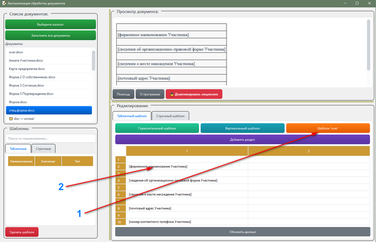Click the document preview scrollbar
Viewport: 376px width, 242px height.
pyautogui.click(x=368, y=45)
